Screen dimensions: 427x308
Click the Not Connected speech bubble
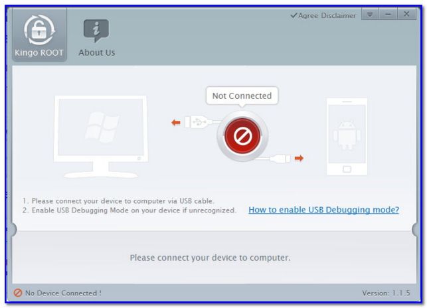242,96
